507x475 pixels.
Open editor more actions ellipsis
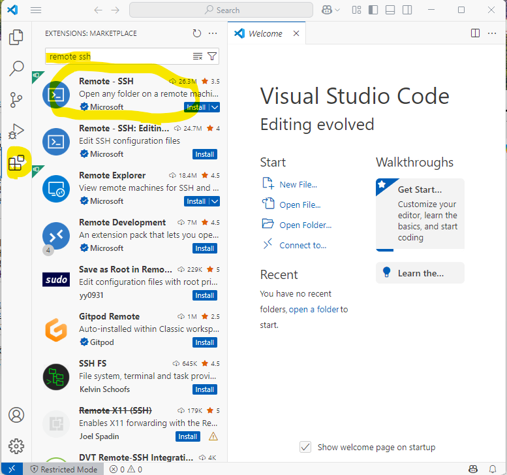coord(492,33)
